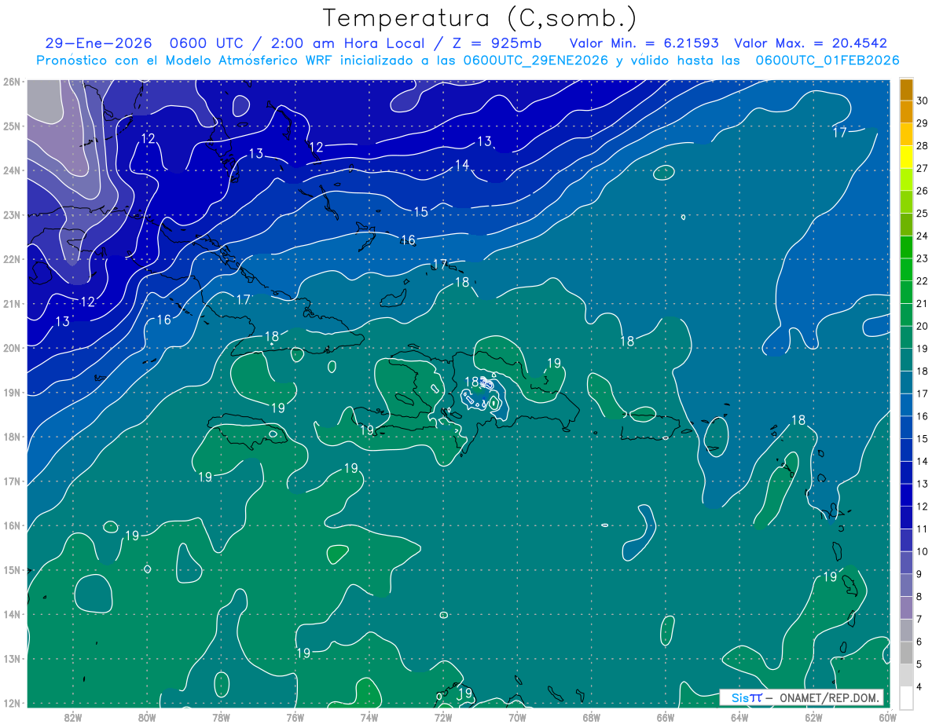
Task: Click the '25N' latitude axis label
Action: [11, 126]
